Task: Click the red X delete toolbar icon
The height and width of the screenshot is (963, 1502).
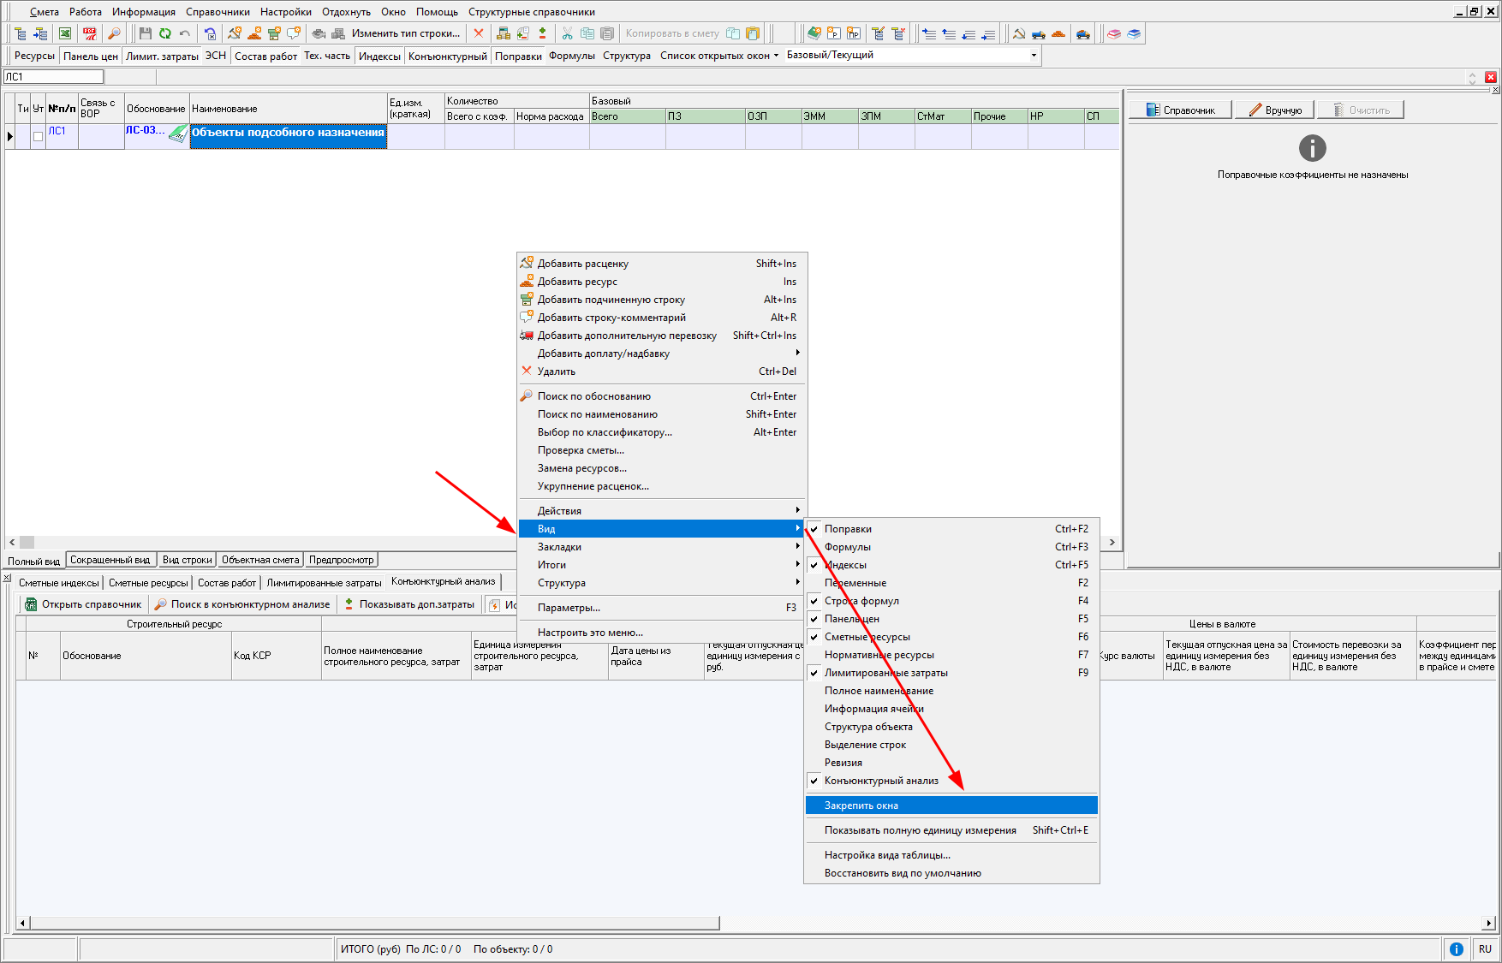Action: 479,33
